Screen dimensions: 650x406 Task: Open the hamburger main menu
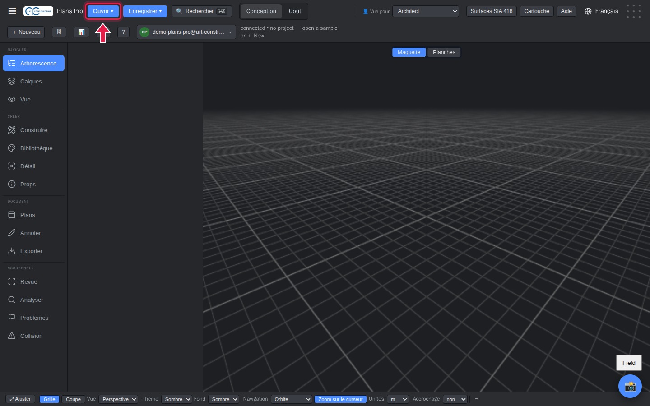(x=12, y=11)
